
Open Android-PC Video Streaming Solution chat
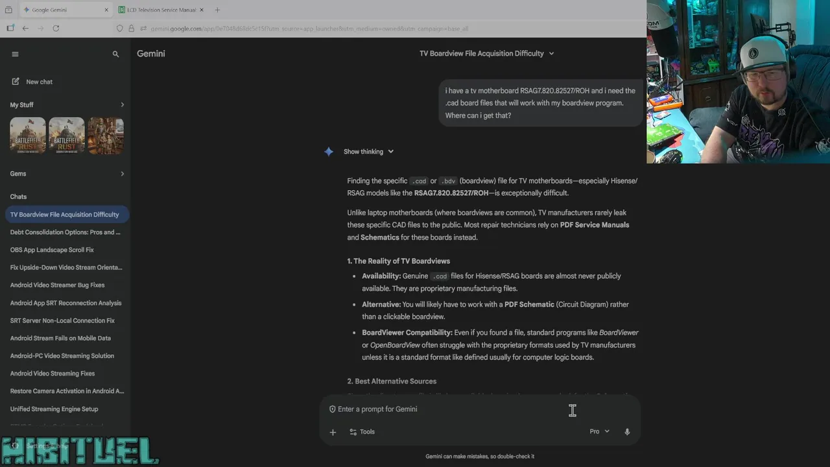coord(66,355)
